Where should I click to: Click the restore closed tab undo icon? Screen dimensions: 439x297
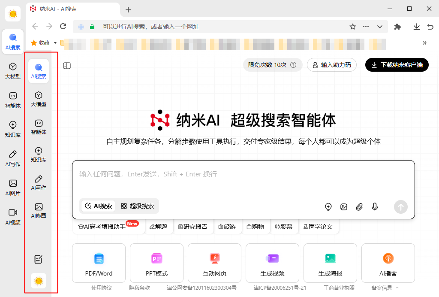(430, 27)
